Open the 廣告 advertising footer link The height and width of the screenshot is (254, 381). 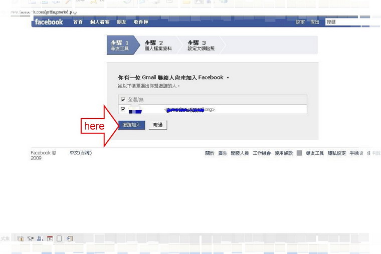(222, 153)
